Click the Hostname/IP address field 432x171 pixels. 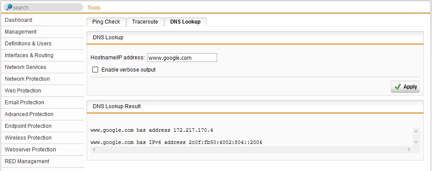182,58
